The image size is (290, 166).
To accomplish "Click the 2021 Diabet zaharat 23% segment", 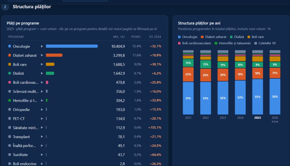I will (188, 74).
